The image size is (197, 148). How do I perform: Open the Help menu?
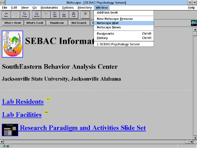tap(191, 8)
